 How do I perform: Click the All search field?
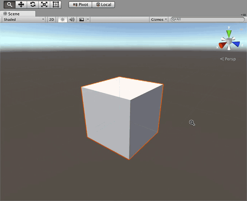click(208, 19)
